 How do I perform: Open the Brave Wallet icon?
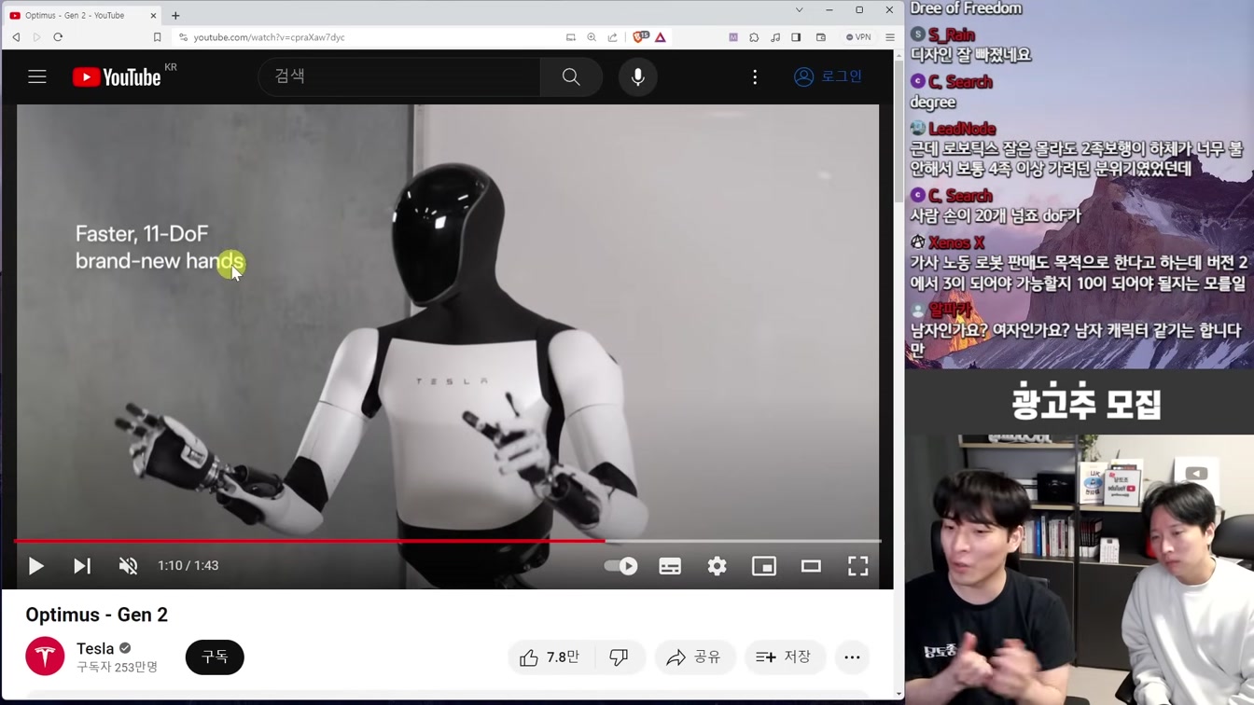pos(821,37)
